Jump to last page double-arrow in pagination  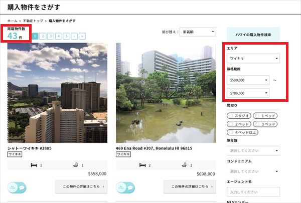coord(82,36)
